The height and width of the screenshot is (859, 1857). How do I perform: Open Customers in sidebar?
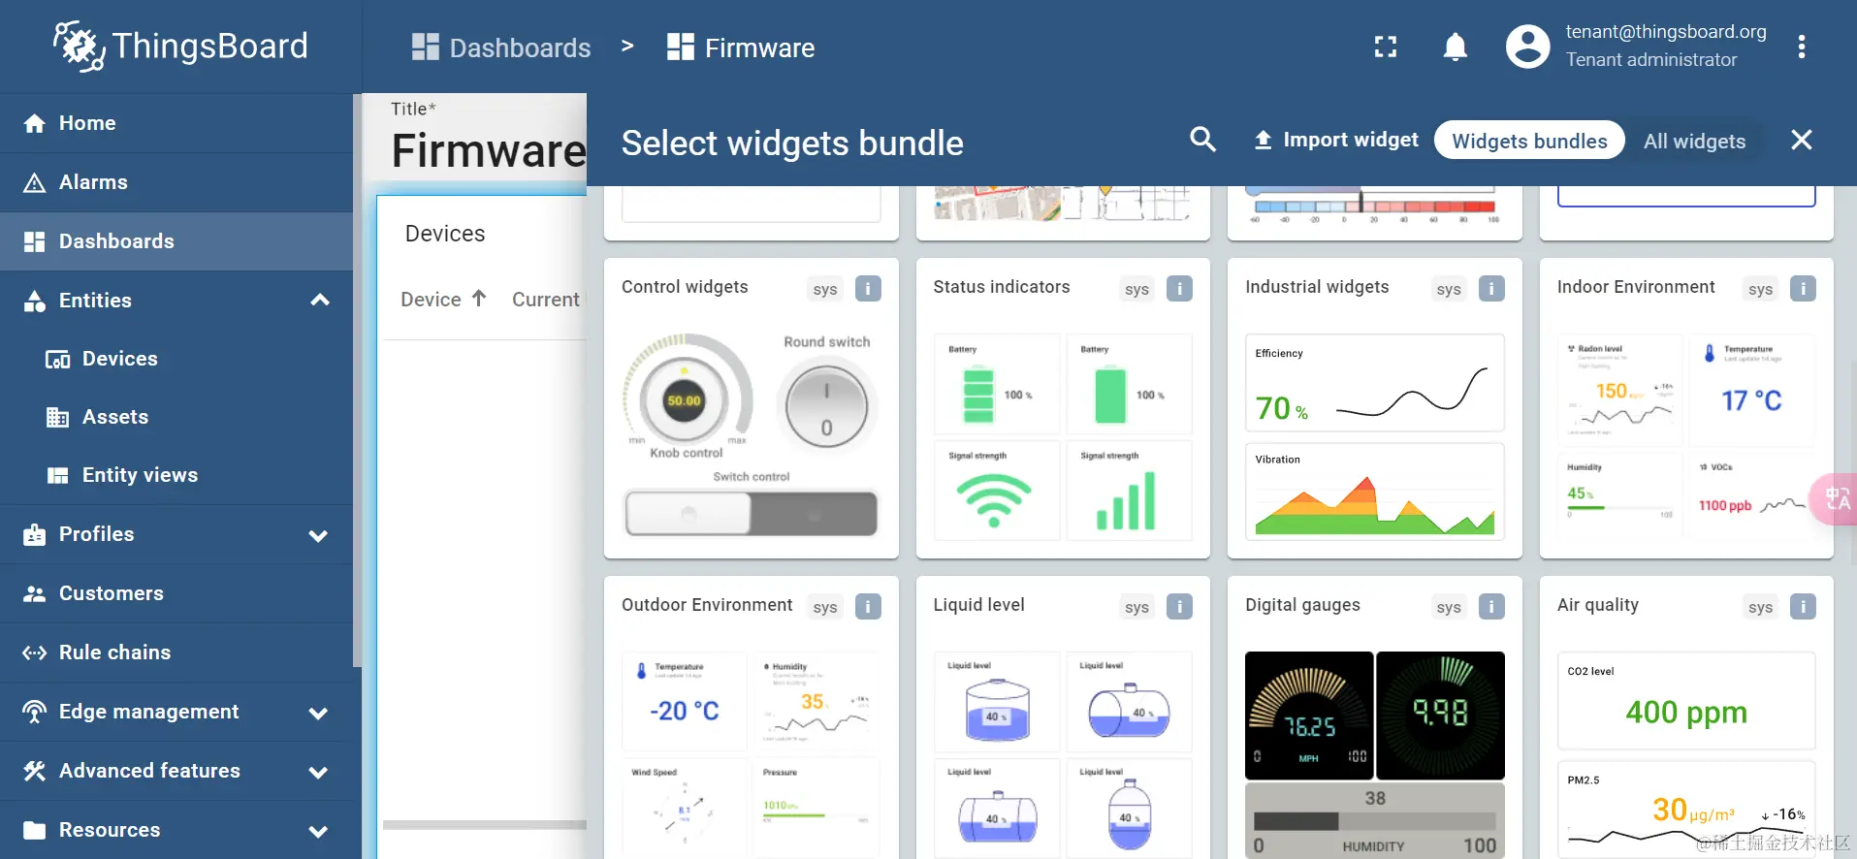176,593
